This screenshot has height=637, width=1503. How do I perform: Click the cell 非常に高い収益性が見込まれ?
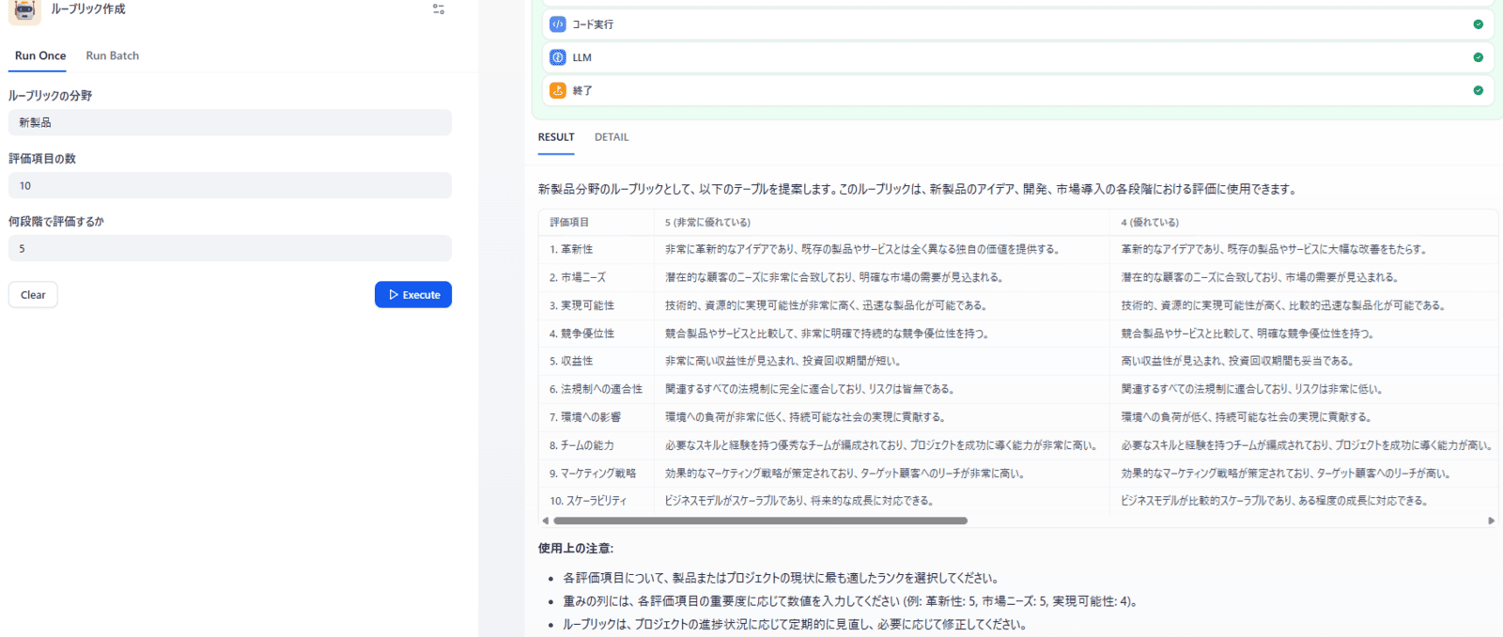tap(783, 362)
